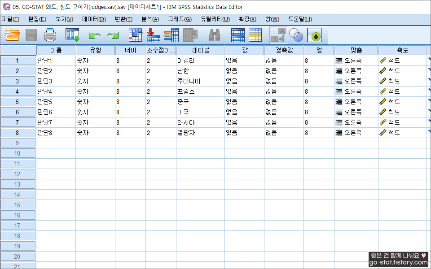The height and width of the screenshot is (269, 431).
Task: Click the 이름 column header
Action: click(x=56, y=50)
